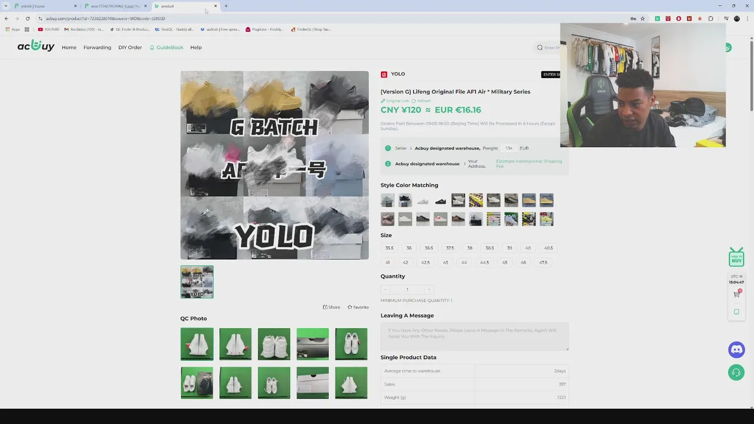Increase quantity with plus button
Viewport: 754px width, 424px height.
point(429,289)
